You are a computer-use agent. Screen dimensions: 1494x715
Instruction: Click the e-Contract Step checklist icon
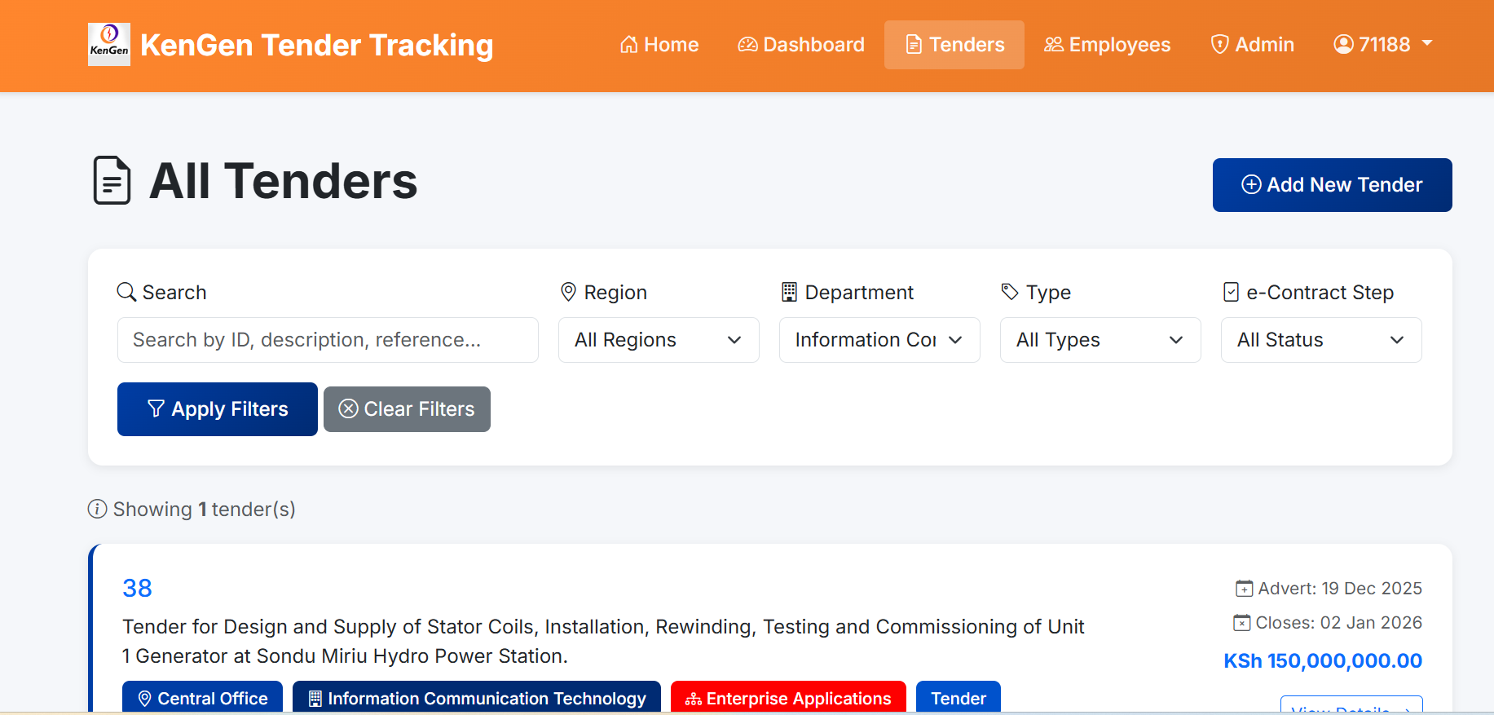coord(1231,292)
